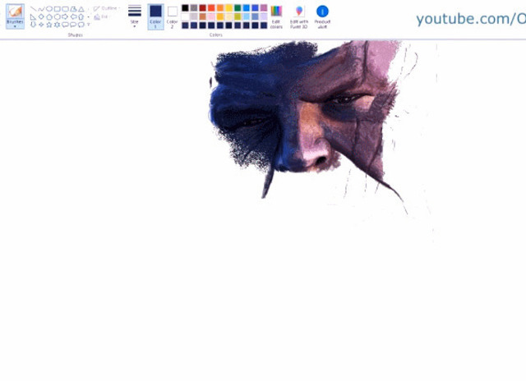Pick the oval shape
This screenshot has width=526, height=381.
click(49, 8)
